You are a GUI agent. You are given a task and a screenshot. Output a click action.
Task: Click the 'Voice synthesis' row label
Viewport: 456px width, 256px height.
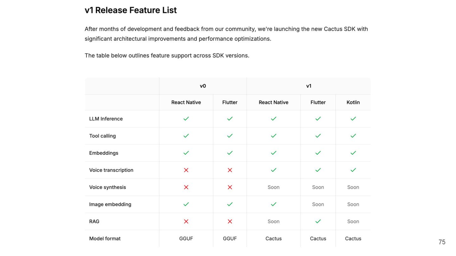tap(107, 187)
